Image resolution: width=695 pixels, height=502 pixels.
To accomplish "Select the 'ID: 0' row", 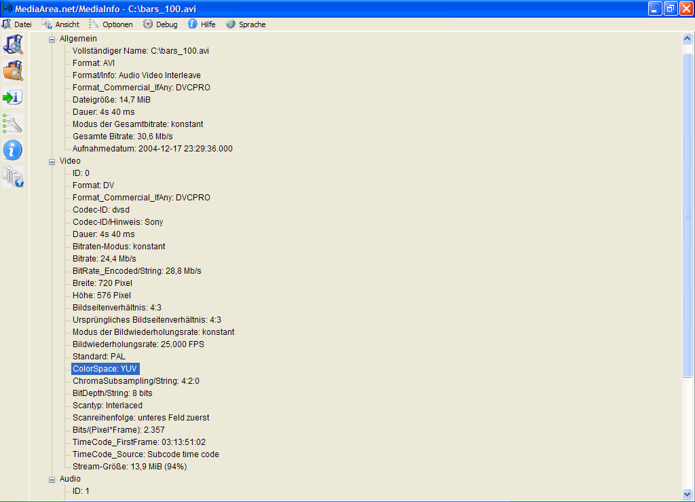I will coord(81,173).
